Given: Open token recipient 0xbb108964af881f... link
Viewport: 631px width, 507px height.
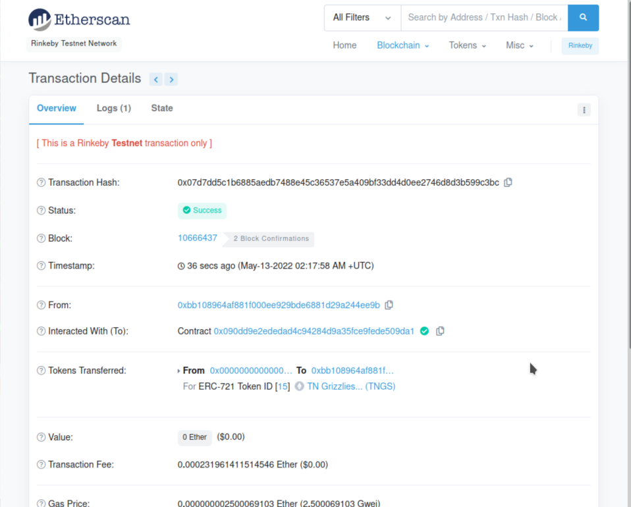Looking at the screenshot, I should point(352,370).
